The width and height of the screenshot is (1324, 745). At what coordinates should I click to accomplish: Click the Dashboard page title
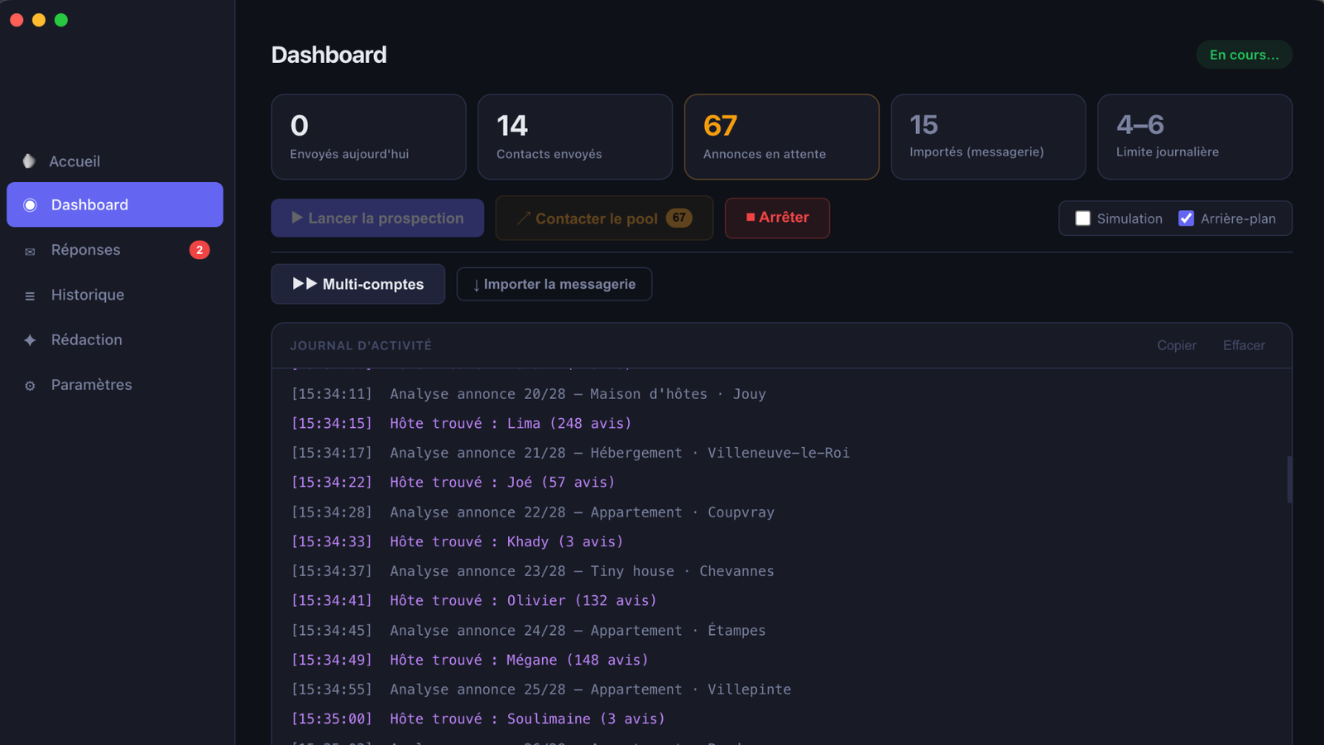[329, 55]
